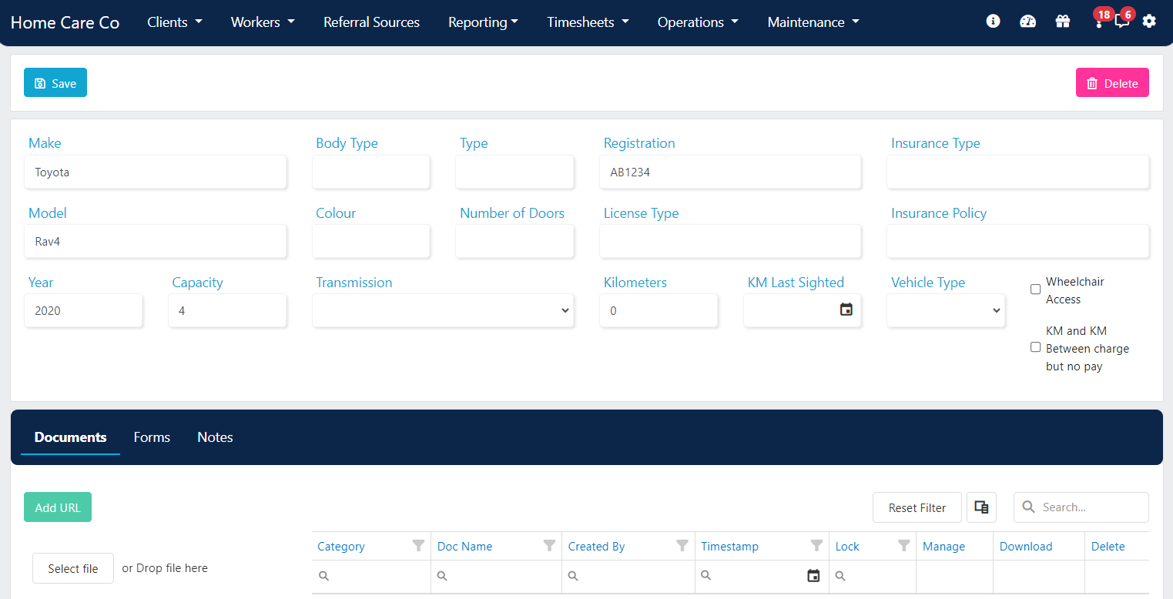This screenshot has width=1173, height=599.
Task: Expand the Clients menu
Action: tap(175, 22)
